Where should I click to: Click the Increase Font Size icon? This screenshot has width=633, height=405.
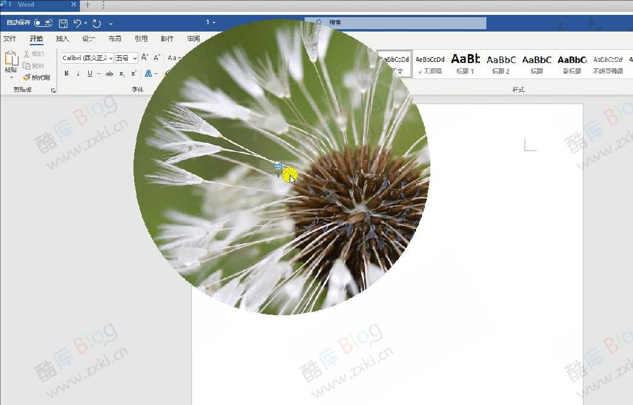point(145,58)
